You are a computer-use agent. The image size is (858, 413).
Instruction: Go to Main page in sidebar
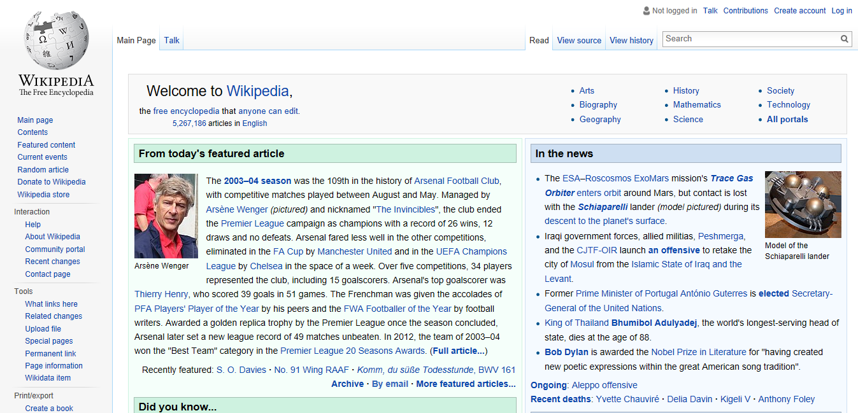click(x=35, y=120)
